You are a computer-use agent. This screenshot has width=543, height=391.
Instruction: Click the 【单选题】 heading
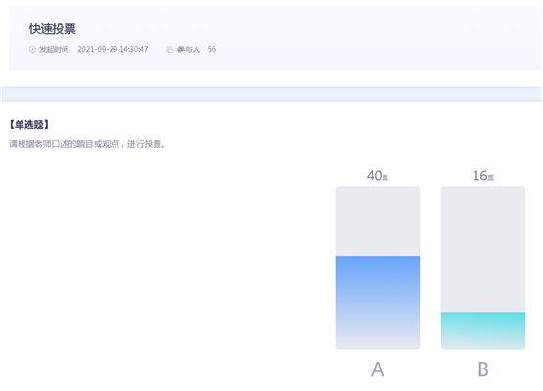click(x=29, y=124)
